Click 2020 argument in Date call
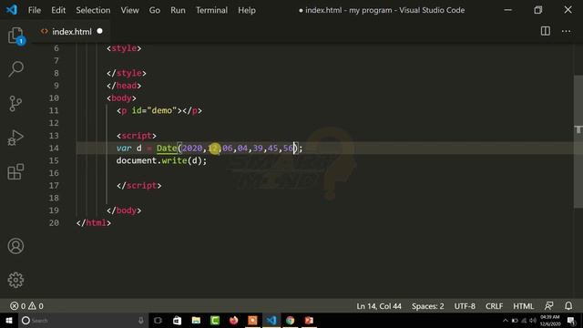The height and width of the screenshot is (328, 583). point(192,148)
